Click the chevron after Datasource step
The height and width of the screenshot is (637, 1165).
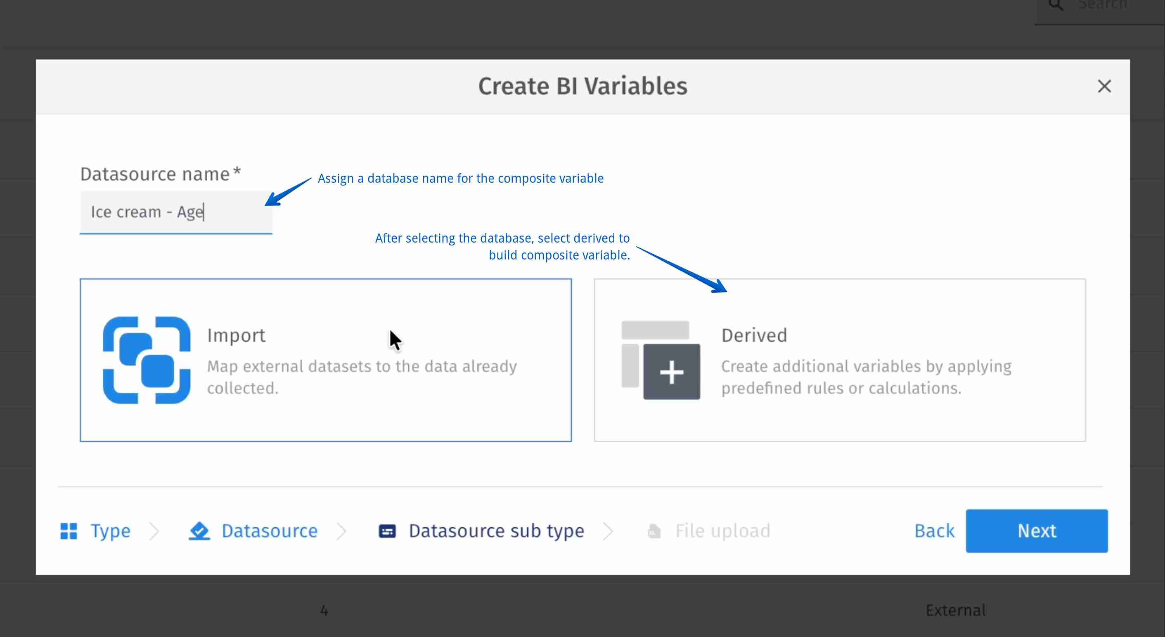pyautogui.click(x=342, y=531)
